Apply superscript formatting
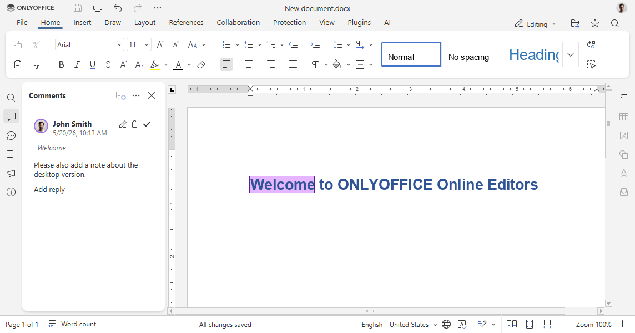The image size is (635, 333). tap(124, 64)
